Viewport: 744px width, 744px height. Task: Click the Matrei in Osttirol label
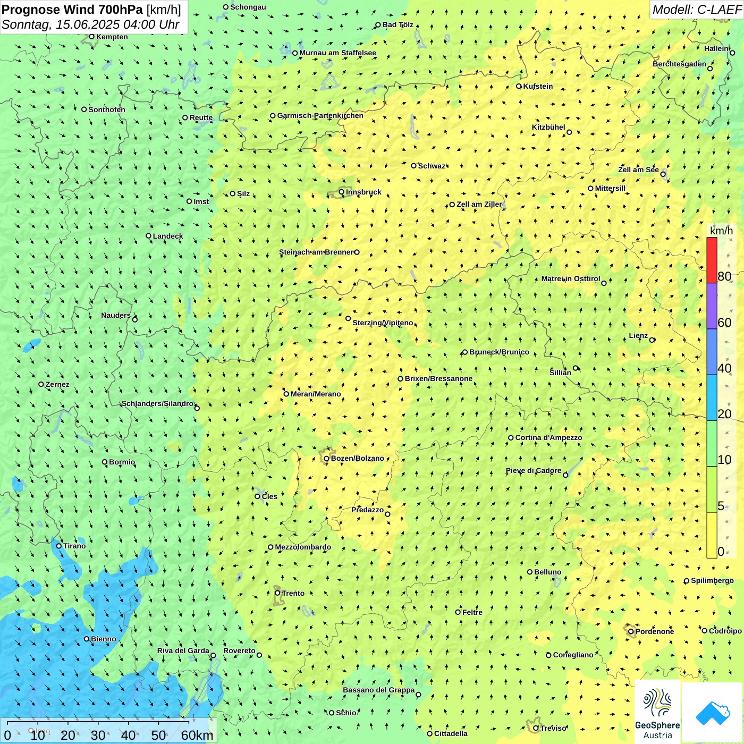[570, 278]
